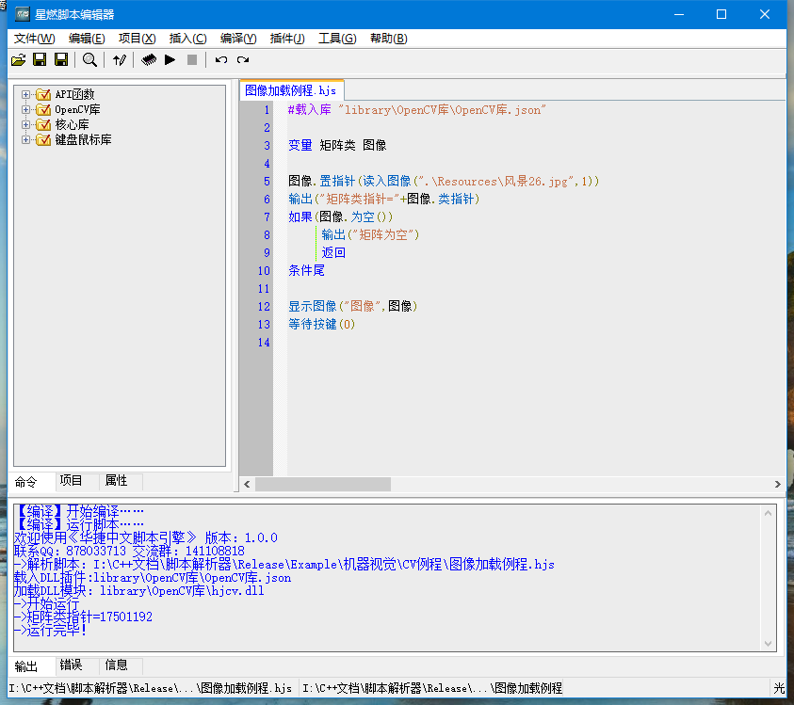Click the editor's horizontal scrollbar right arrow
794x705 pixels.
[x=778, y=484]
